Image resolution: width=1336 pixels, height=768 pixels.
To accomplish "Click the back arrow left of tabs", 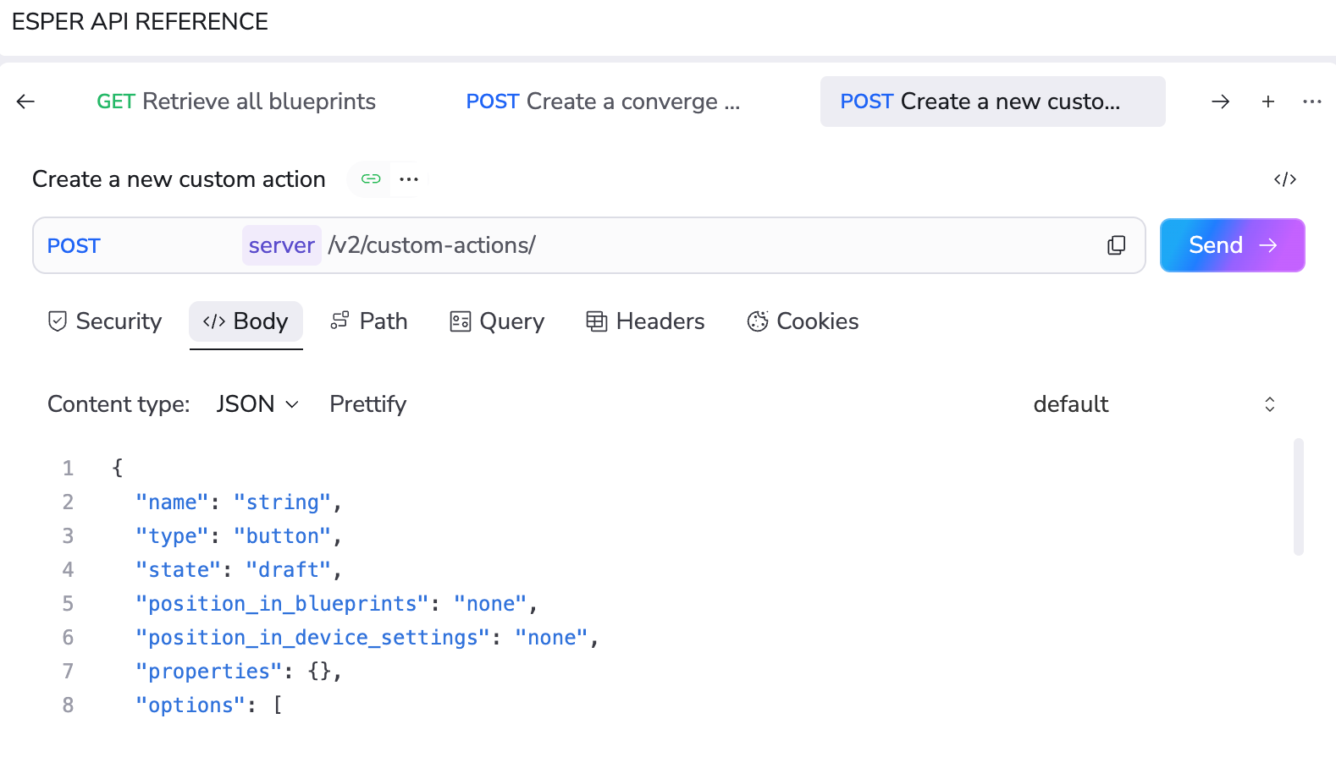I will 25,101.
